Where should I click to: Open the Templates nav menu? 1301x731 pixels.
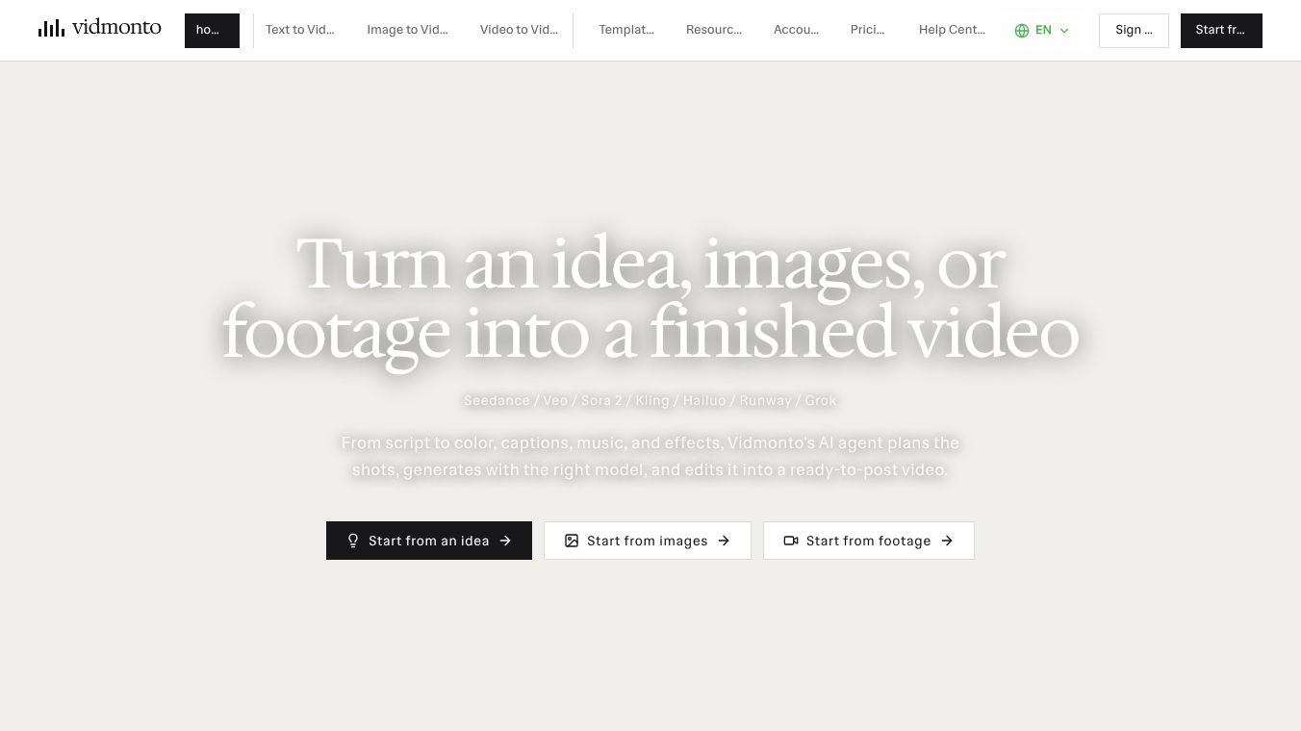(626, 30)
